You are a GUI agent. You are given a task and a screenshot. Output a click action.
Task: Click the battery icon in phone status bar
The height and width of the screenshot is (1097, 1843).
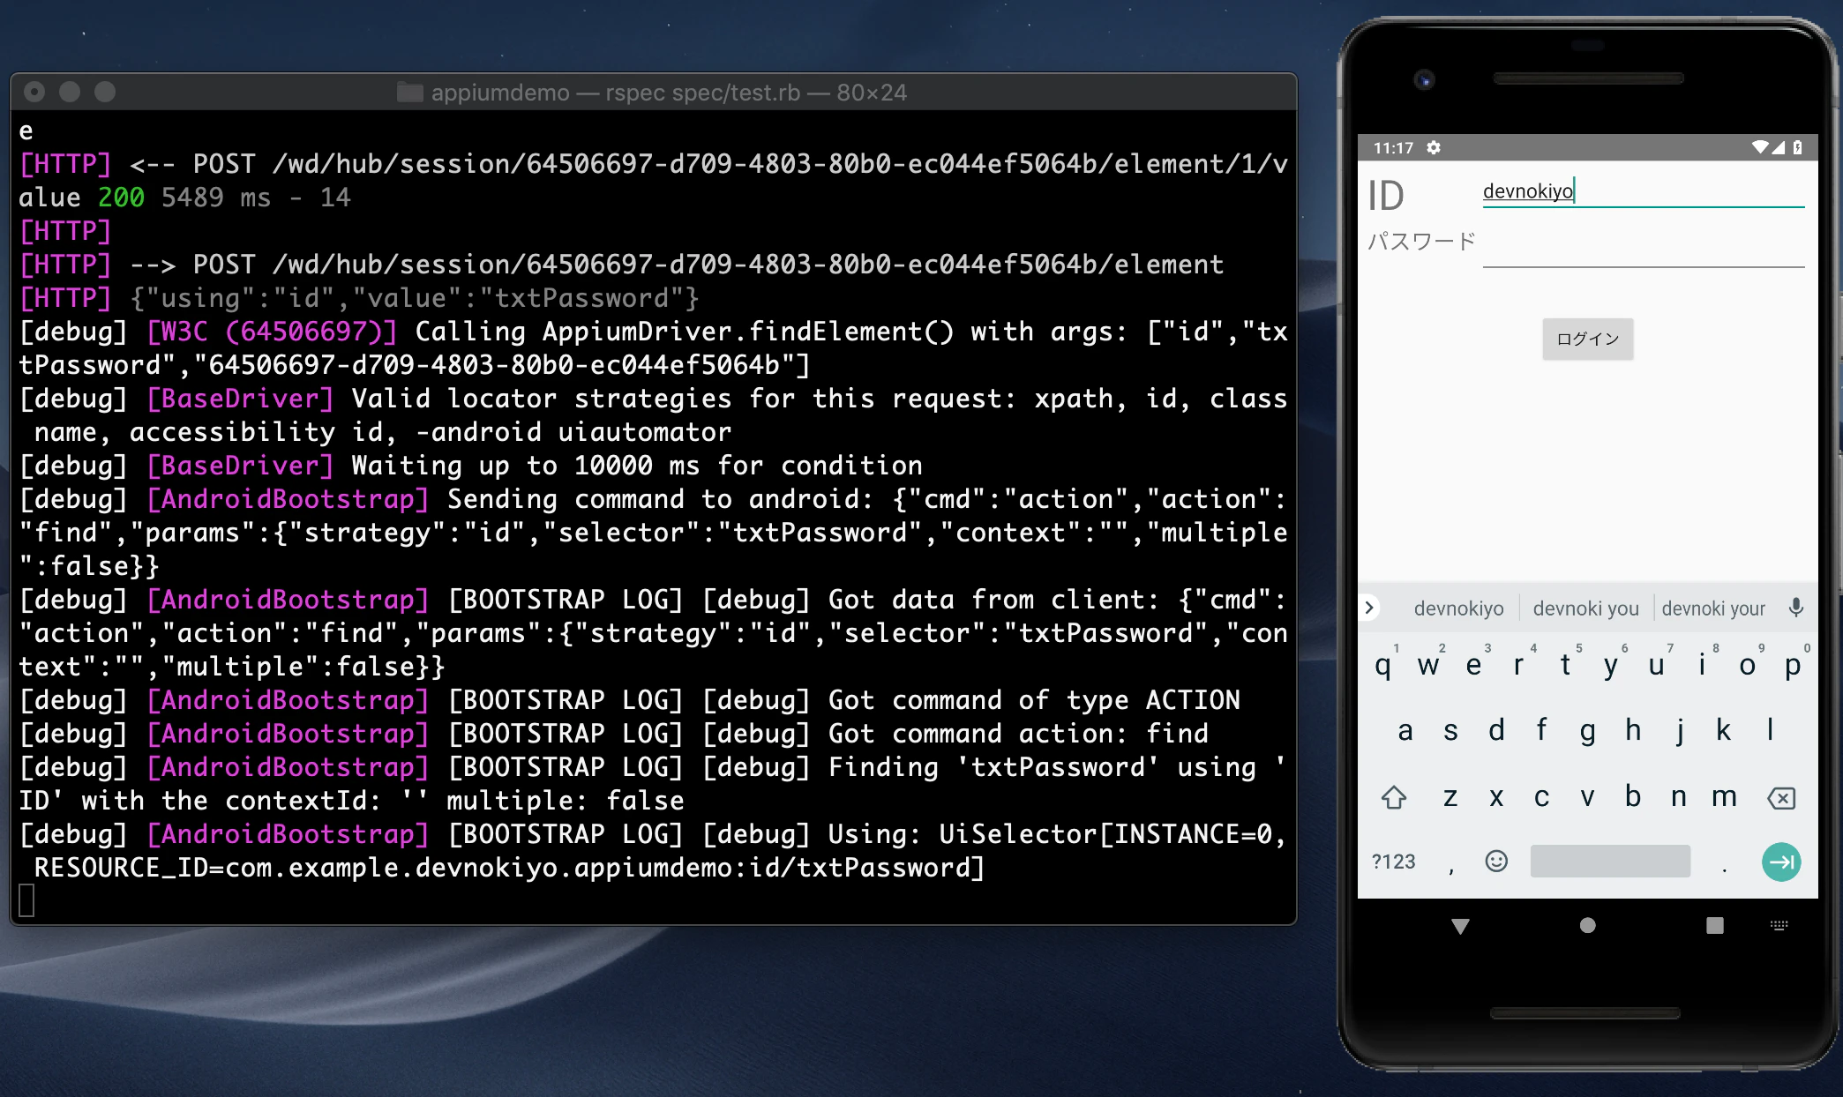[1798, 147]
